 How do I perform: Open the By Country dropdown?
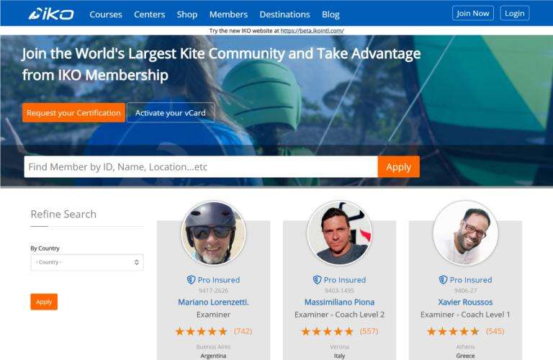point(87,262)
